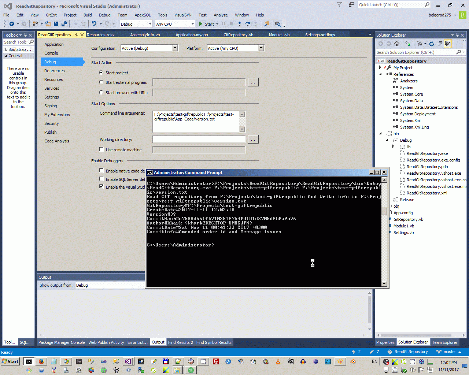Viewport: 469px width, 375px height.
Task: Click VLC cone icon in the taskbar
Action: (278, 361)
